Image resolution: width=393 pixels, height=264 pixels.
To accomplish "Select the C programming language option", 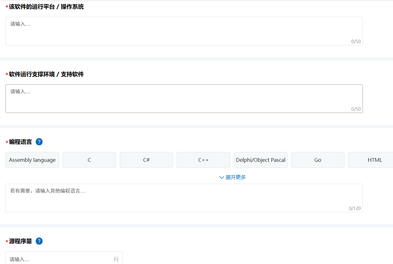I will click(89, 160).
